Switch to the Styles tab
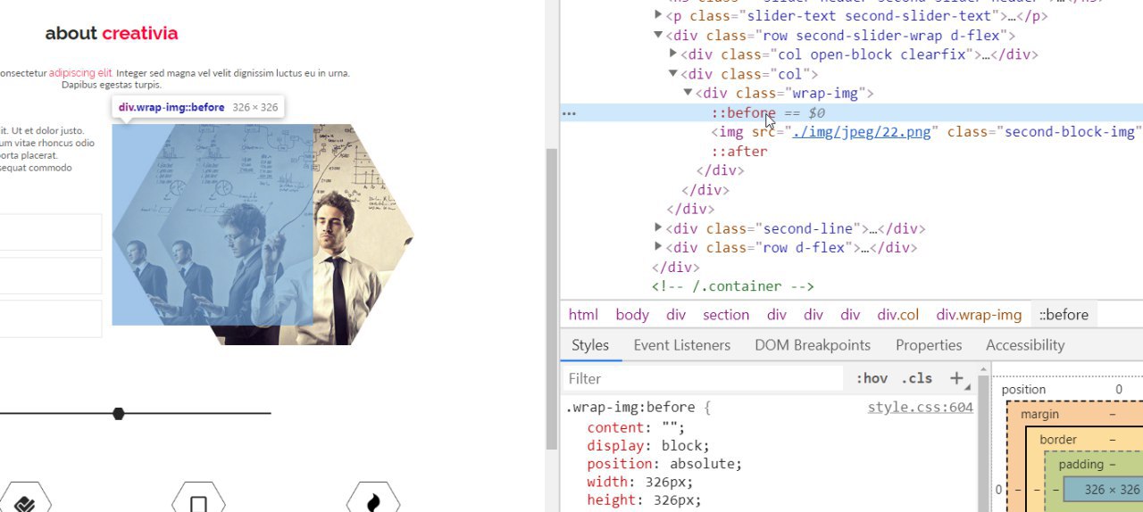This screenshot has height=512, width=1143. [x=590, y=345]
